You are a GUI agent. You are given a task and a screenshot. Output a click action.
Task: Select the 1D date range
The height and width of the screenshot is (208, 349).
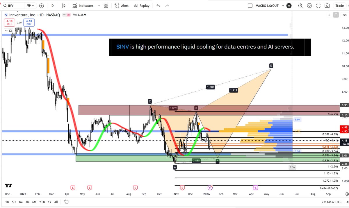click(x=7, y=202)
